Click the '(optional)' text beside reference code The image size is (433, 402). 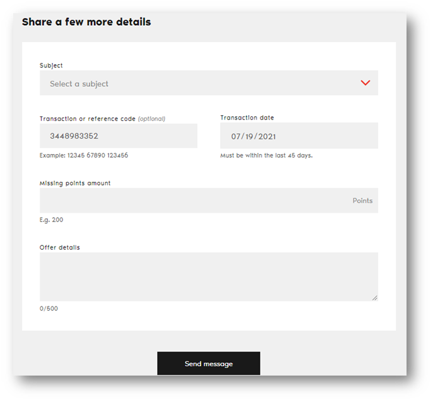[x=151, y=118]
